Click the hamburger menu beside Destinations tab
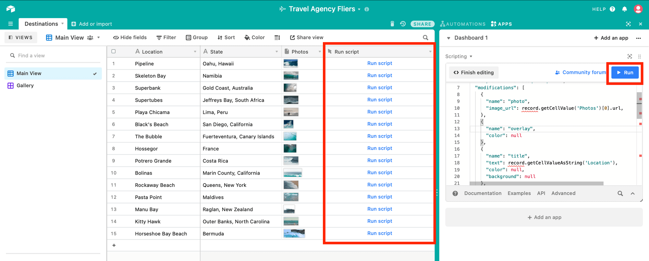 (10, 24)
